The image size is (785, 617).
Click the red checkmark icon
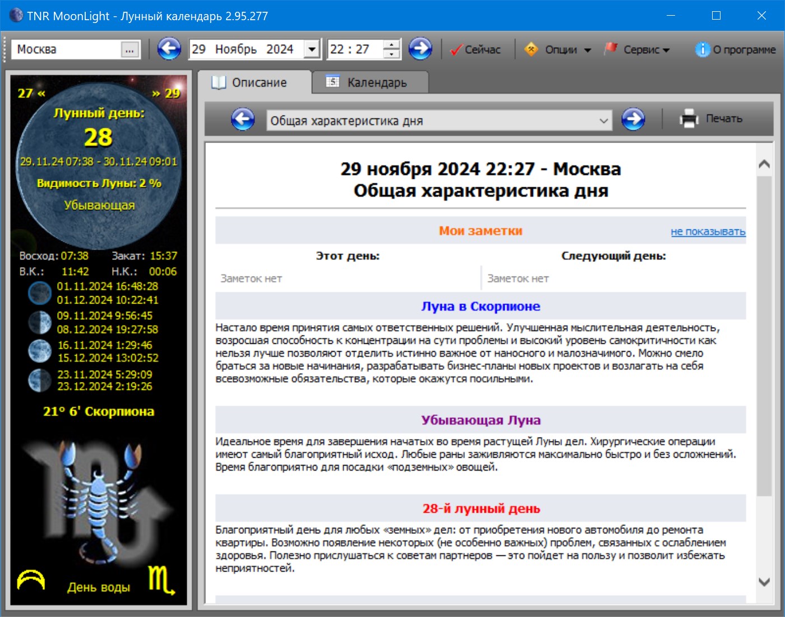click(x=456, y=50)
